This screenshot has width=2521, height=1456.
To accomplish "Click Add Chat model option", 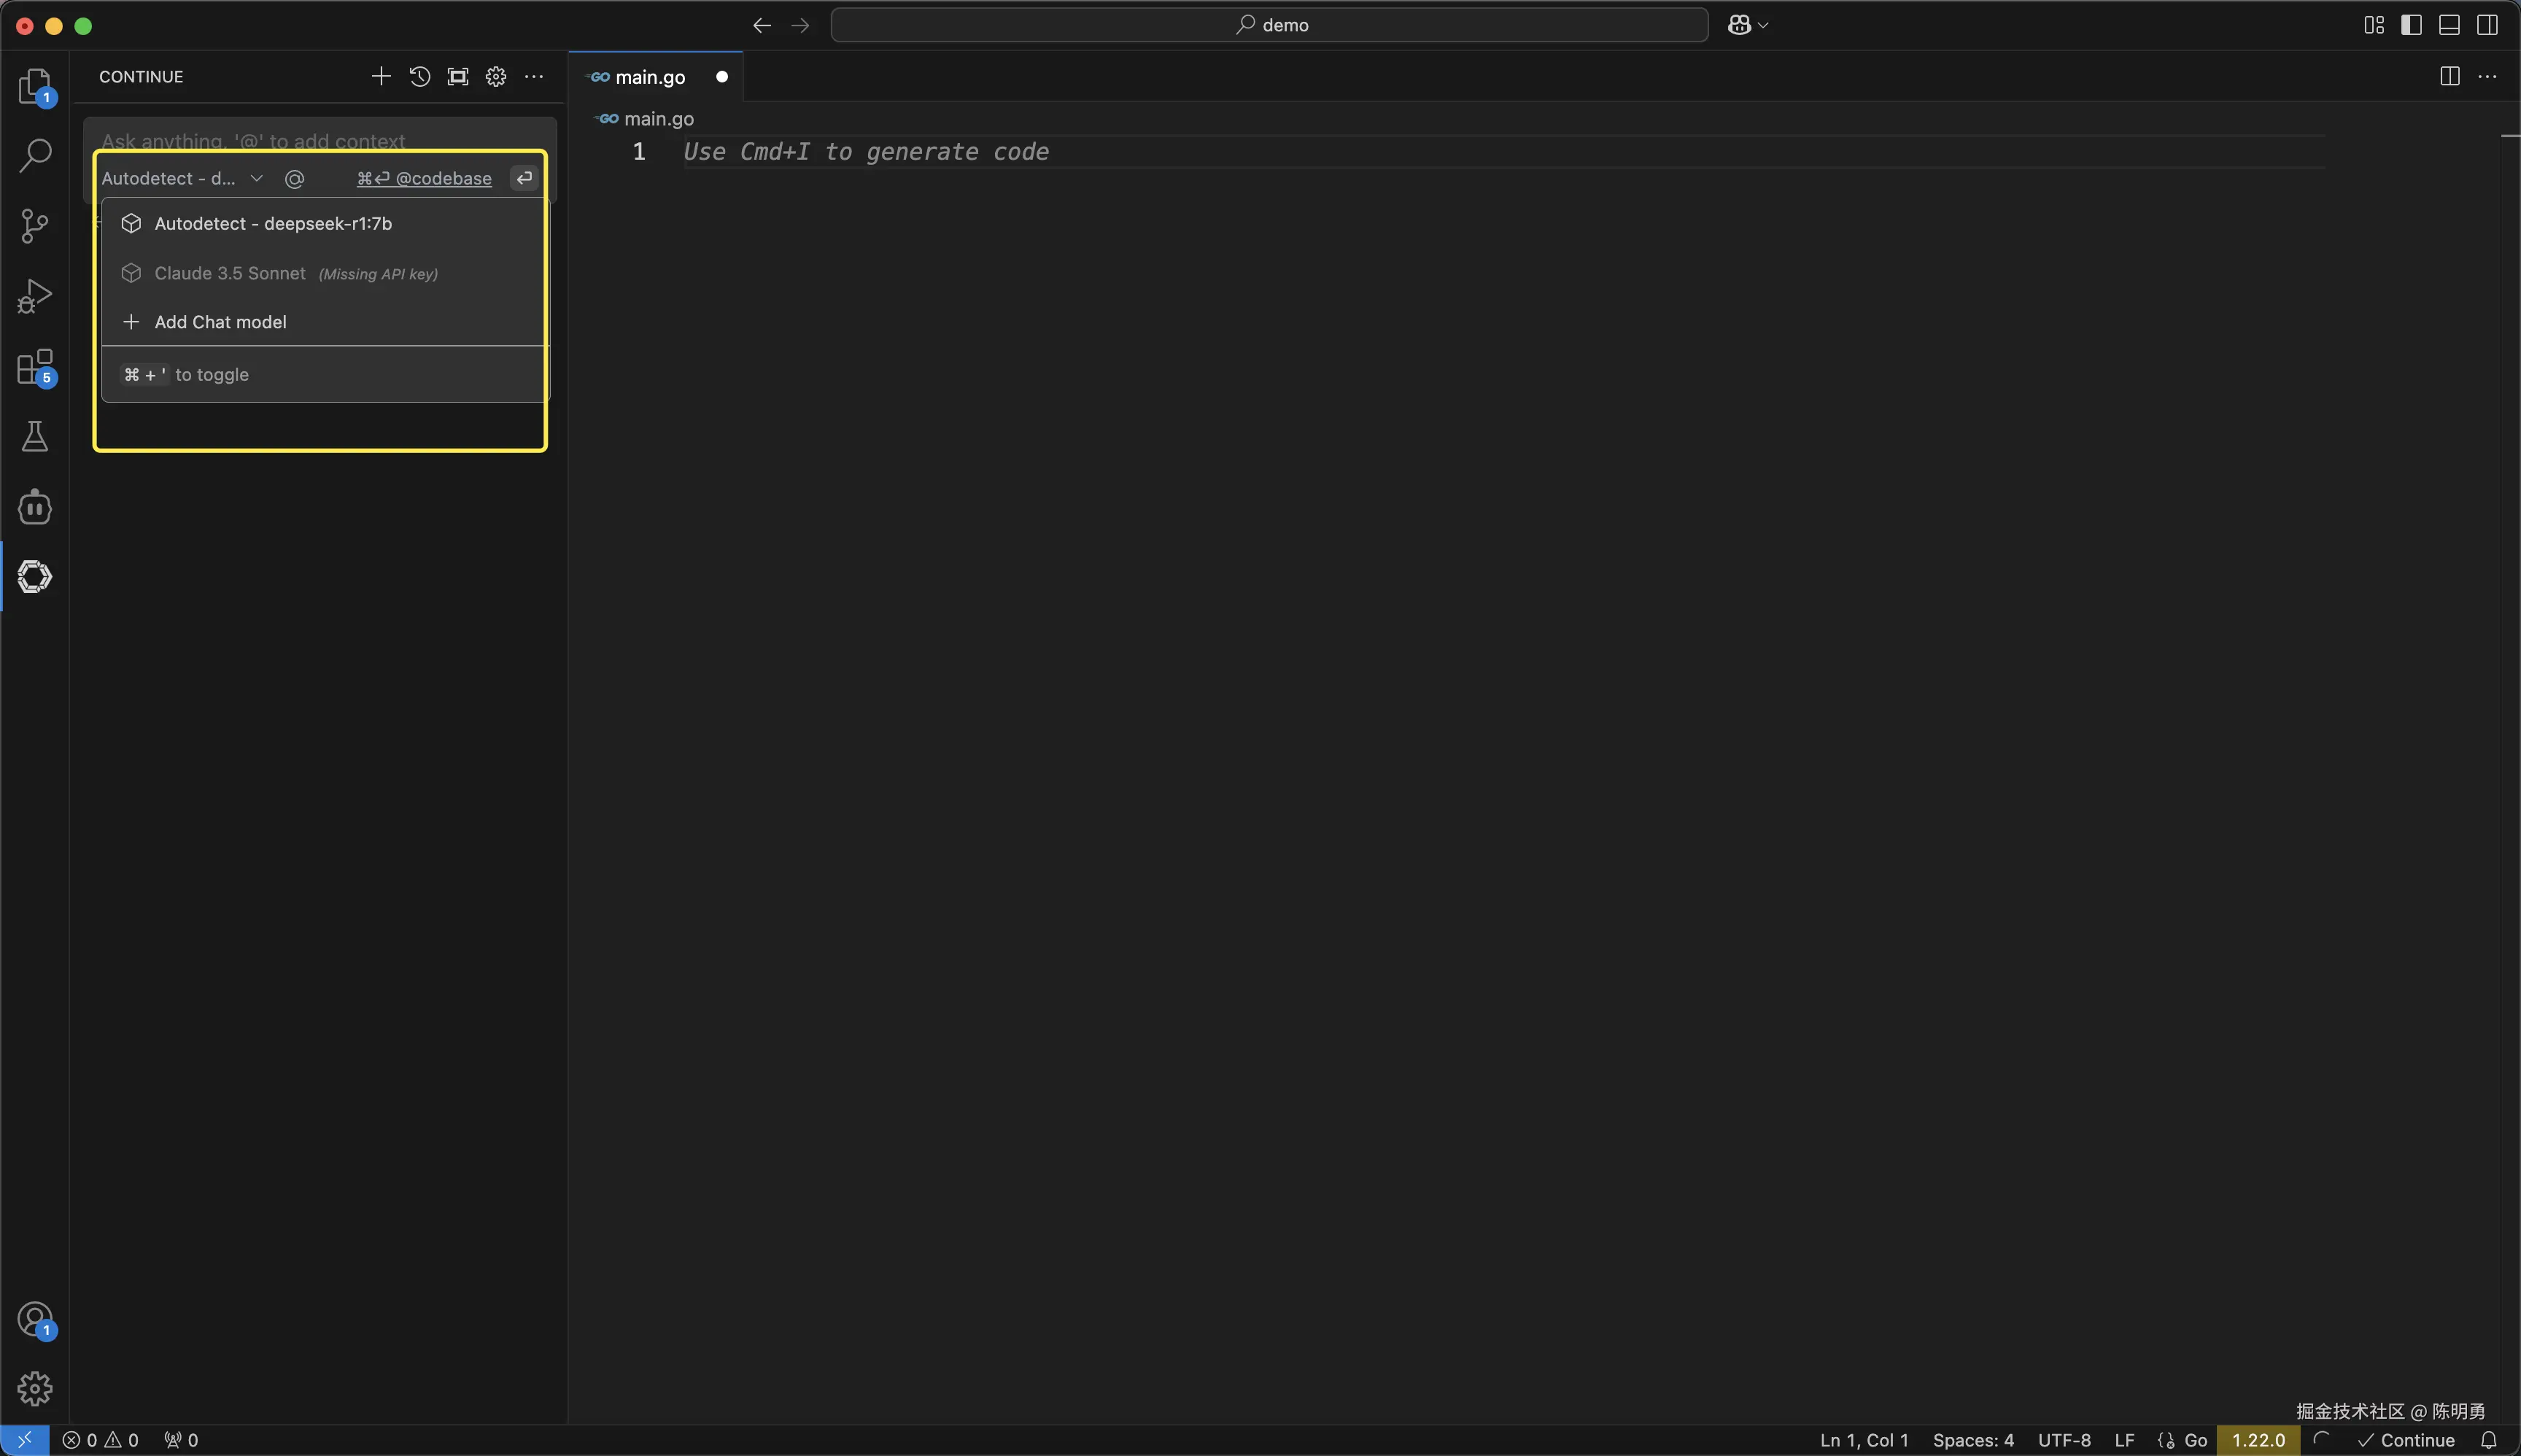I will tap(220, 322).
